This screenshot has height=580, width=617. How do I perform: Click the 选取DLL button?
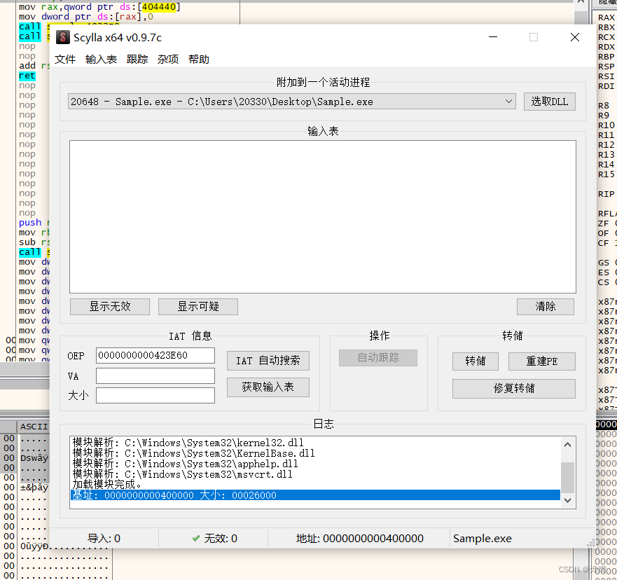[x=549, y=102]
